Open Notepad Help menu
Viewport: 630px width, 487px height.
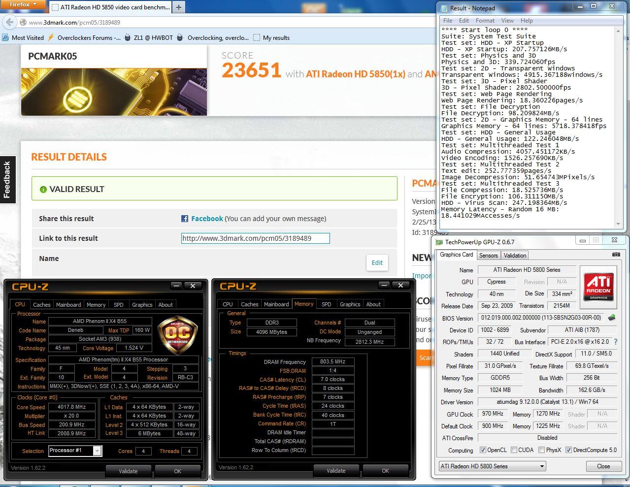pos(527,21)
